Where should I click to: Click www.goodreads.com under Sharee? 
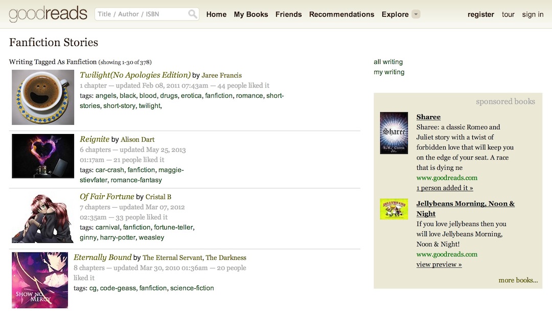447,178
